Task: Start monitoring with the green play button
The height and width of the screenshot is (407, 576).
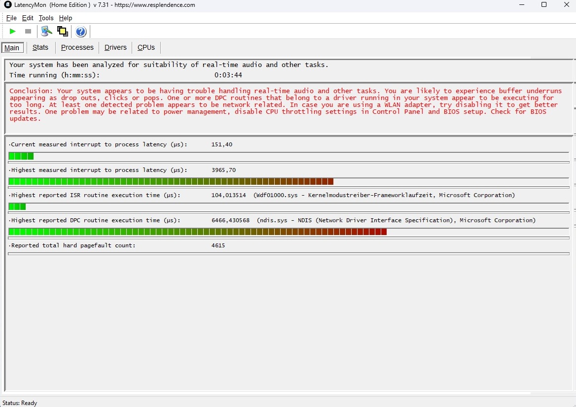Action: tap(13, 32)
